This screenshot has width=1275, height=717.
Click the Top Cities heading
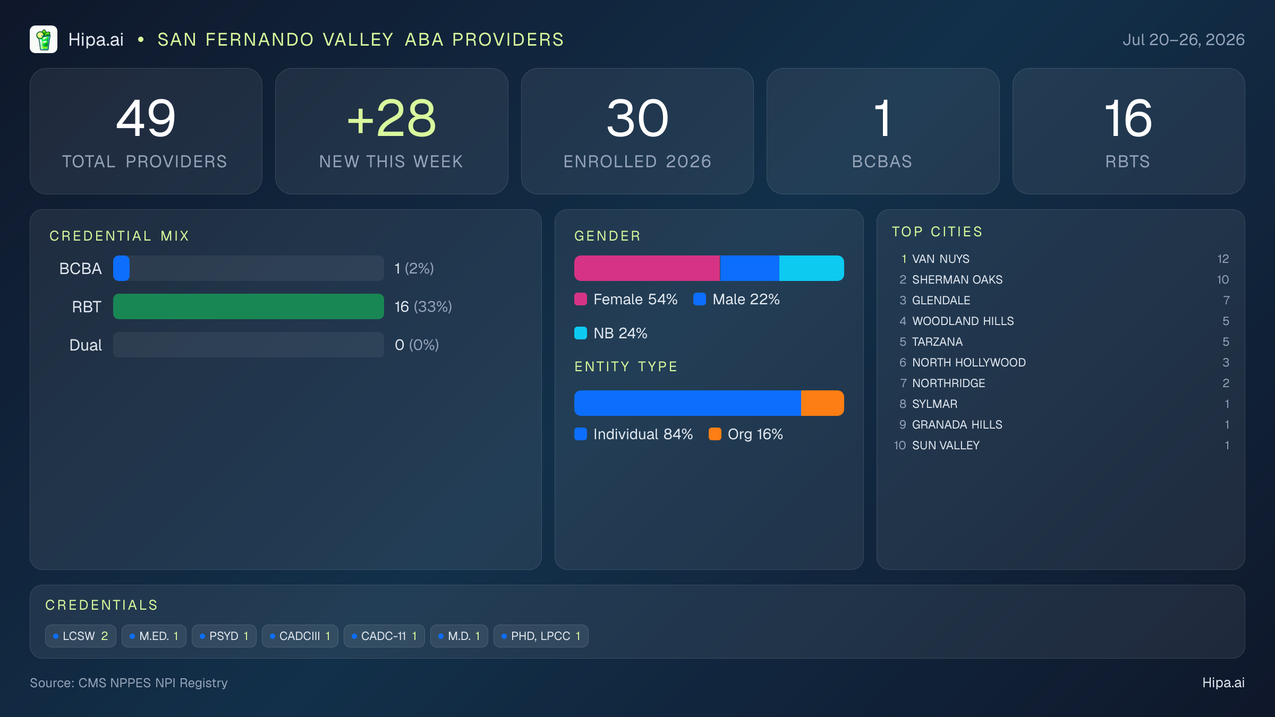[x=938, y=232]
